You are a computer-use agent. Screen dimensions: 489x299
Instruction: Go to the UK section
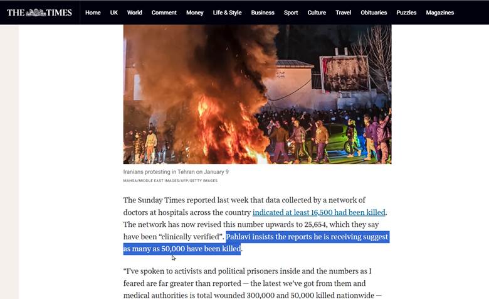[x=114, y=13]
